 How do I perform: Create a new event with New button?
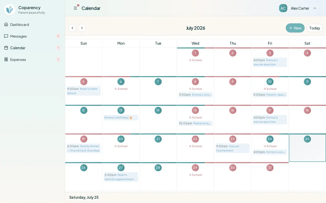click(x=295, y=28)
